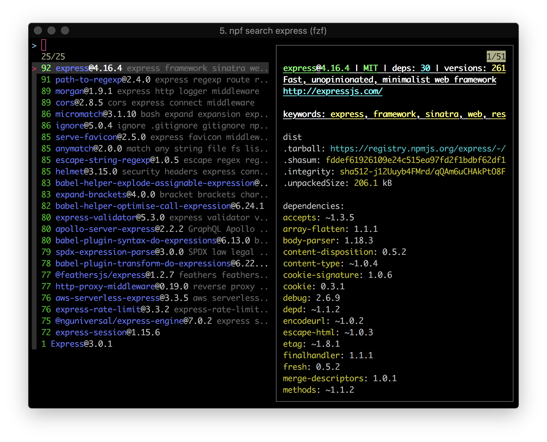547x442 pixels.
Task: Click the MIT license label in preview
Action: (x=370, y=68)
